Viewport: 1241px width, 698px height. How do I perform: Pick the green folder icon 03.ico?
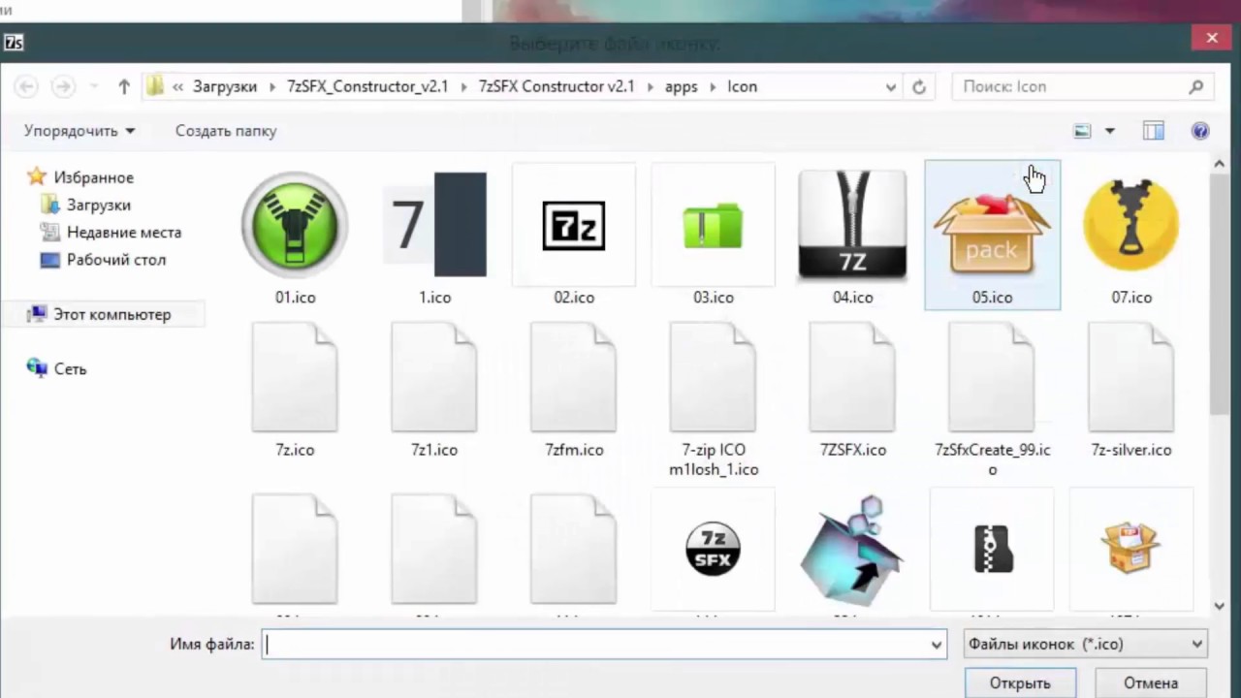point(714,238)
